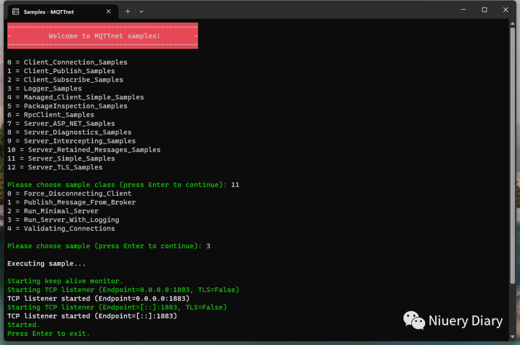Click the Server_Diagnostics_Samples line
The width and height of the screenshot is (520, 345).
(69, 133)
